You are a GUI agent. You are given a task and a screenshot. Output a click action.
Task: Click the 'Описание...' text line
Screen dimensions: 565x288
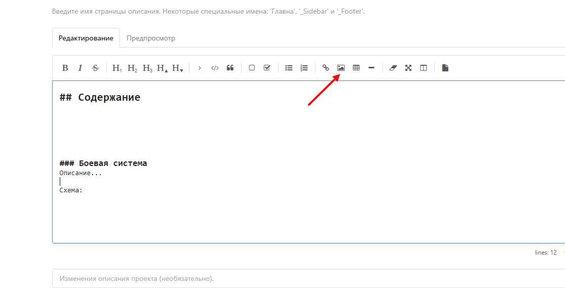point(80,173)
